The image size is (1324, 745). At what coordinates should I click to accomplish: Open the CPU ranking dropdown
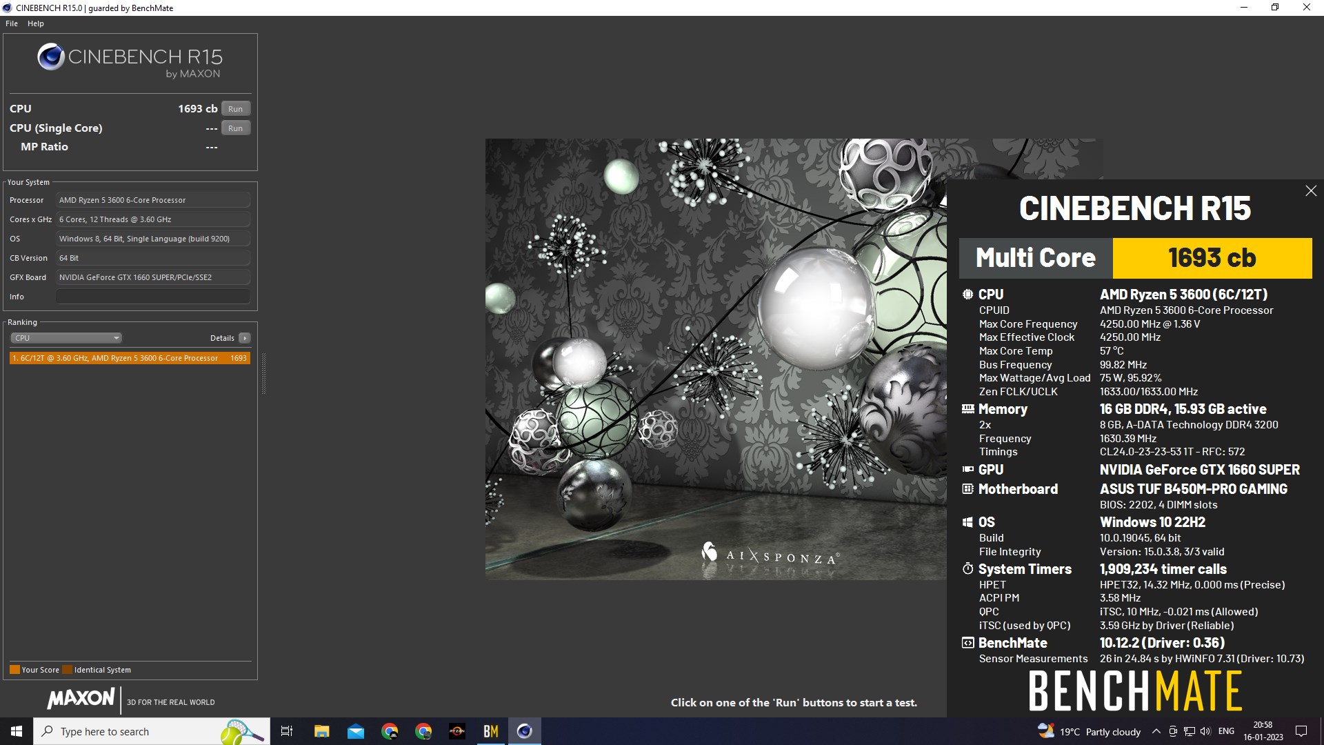66,338
